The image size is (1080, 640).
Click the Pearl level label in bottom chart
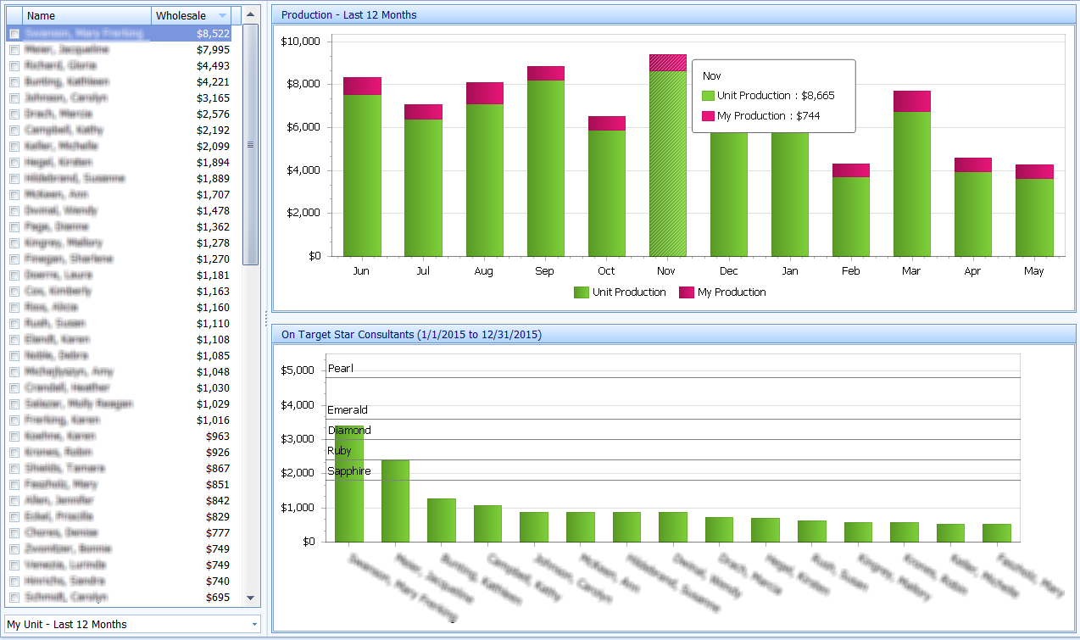point(341,368)
